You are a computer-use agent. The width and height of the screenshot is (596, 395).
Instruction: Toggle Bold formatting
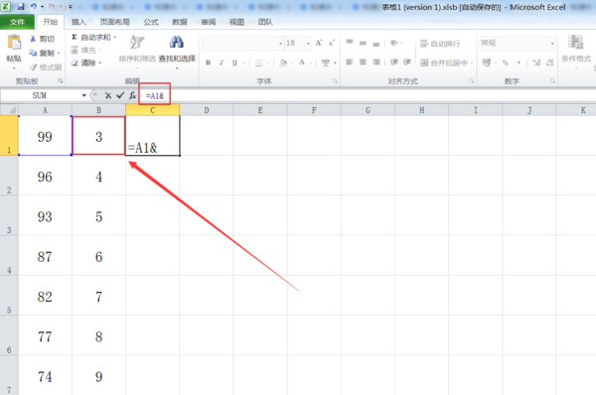click(x=208, y=63)
